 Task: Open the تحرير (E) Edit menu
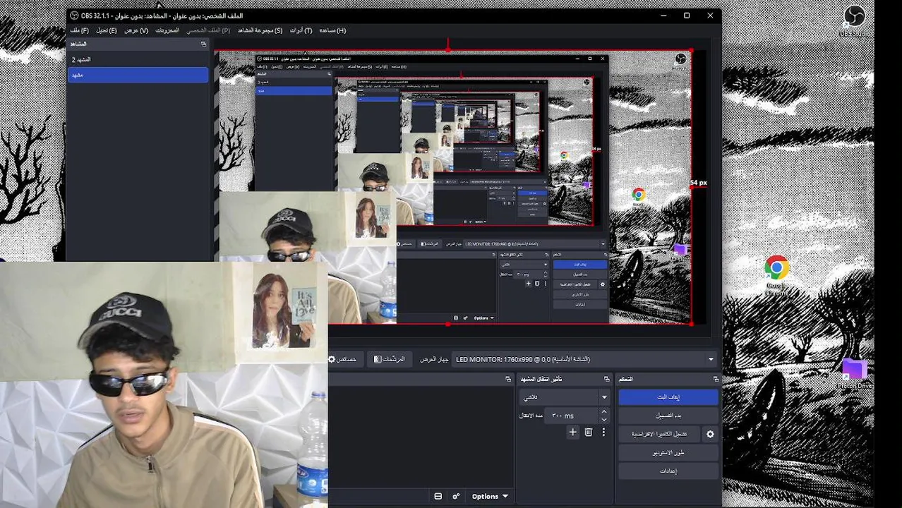click(x=107, y=30)
